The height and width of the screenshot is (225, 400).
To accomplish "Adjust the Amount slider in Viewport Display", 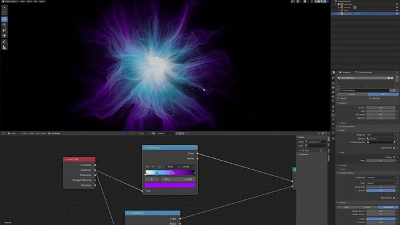I will point(381,190).
